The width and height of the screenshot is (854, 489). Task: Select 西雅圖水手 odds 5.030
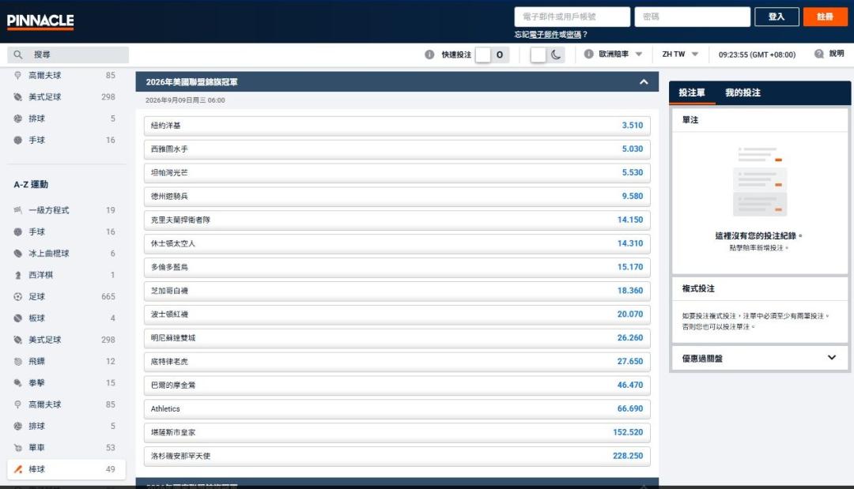point(397,149)
